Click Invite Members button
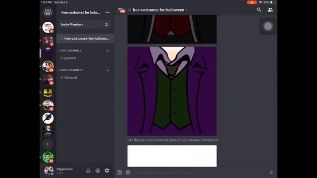 85,24
